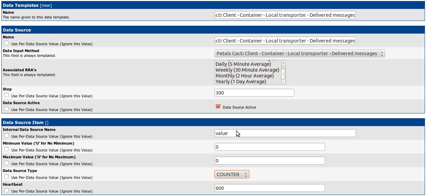426x196 pixels.
Task: Select Weekly (30 Minute Average) RRA
Action: [x=247, y=70]
